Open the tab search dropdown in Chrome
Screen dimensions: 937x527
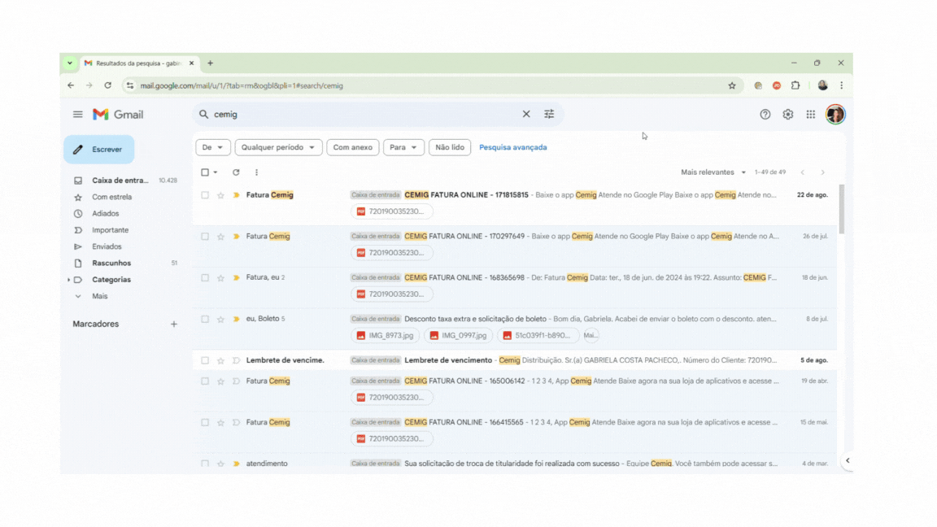click(70, 63)
